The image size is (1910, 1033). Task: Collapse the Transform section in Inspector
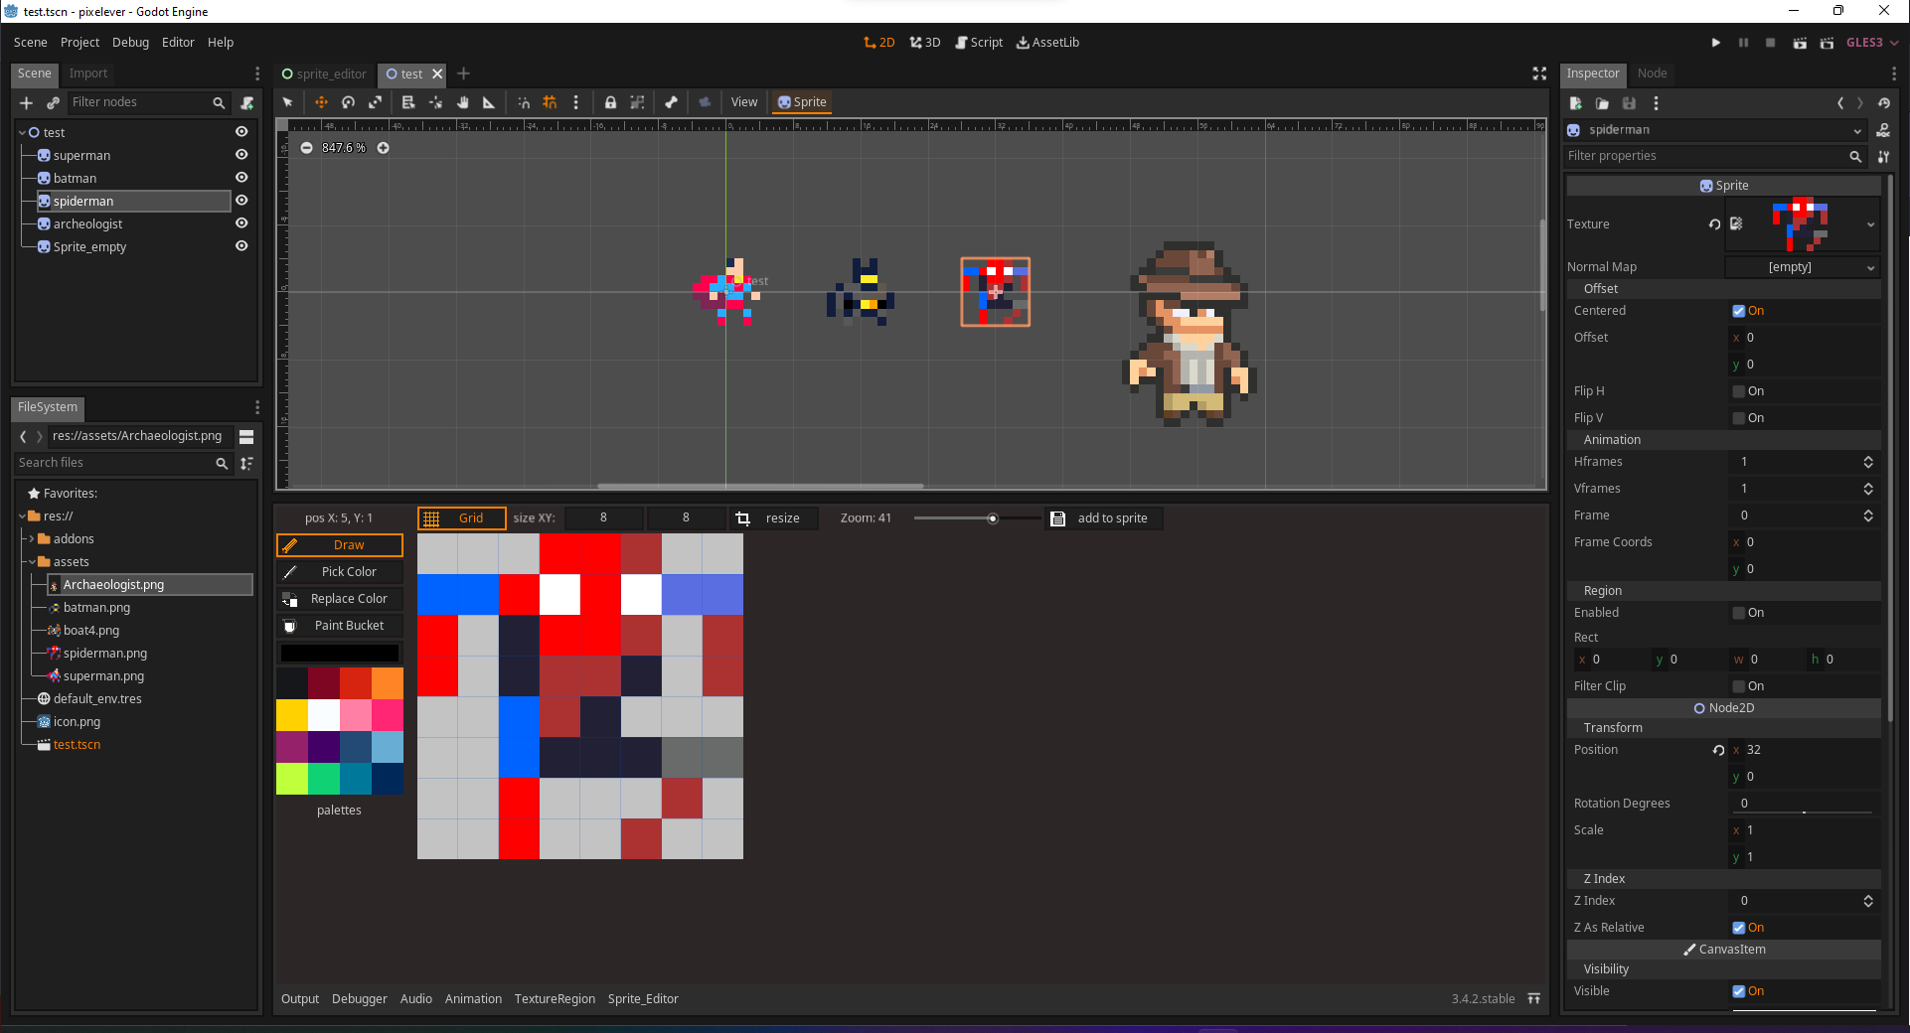pos(1724,728)
